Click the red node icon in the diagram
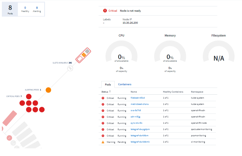Viewport: 242px width, 156px height. 83,55
